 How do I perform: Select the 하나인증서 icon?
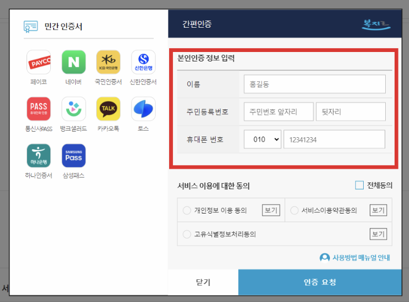[x=39, y=155]
